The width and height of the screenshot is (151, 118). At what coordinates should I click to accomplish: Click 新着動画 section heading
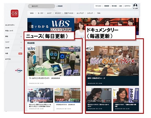31,43
